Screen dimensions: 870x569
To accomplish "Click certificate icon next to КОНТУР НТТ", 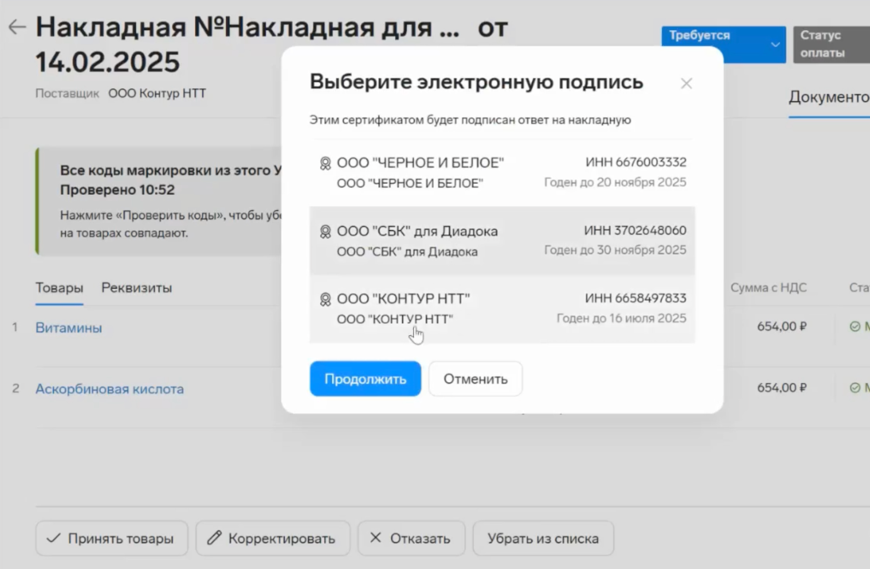I will pyautogui.click(x=325, y=299).
